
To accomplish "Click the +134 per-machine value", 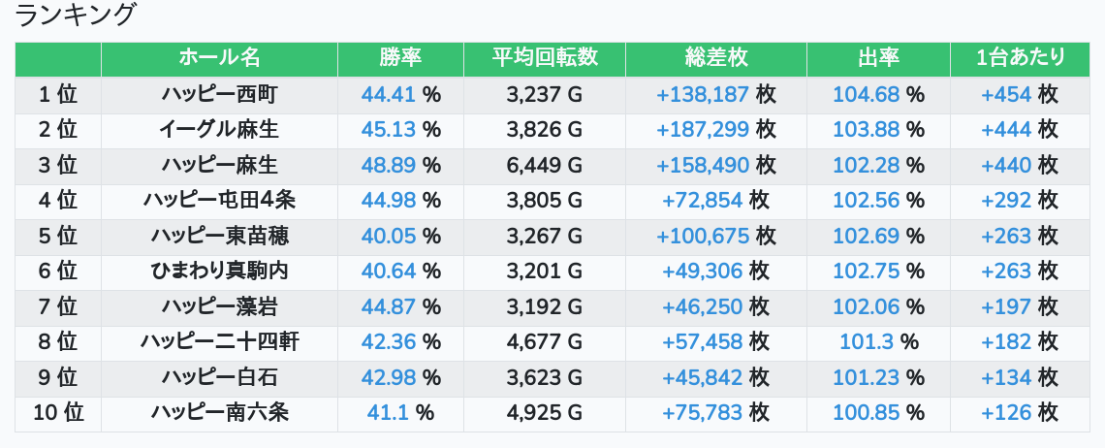I will pyautogui.click(x=1006, y=377).
